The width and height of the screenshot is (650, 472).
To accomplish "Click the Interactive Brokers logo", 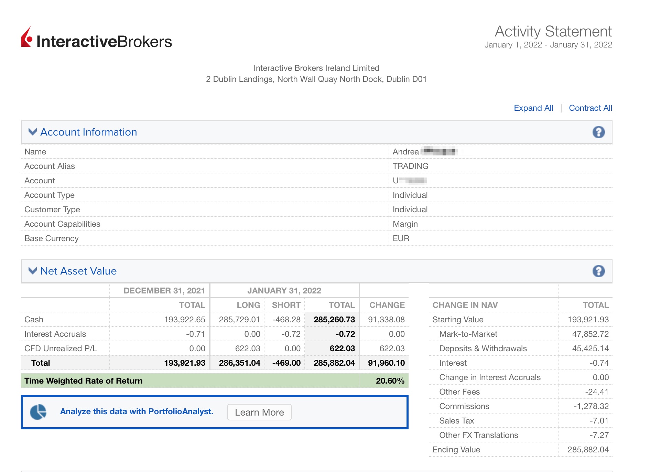I will coord(97,39).
